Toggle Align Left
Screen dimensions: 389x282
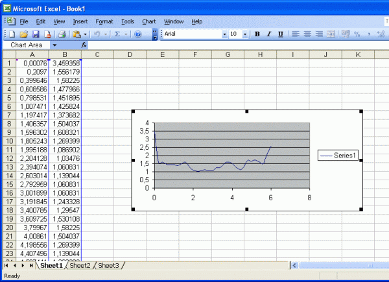pyautogui.click(x=296, y=34)
